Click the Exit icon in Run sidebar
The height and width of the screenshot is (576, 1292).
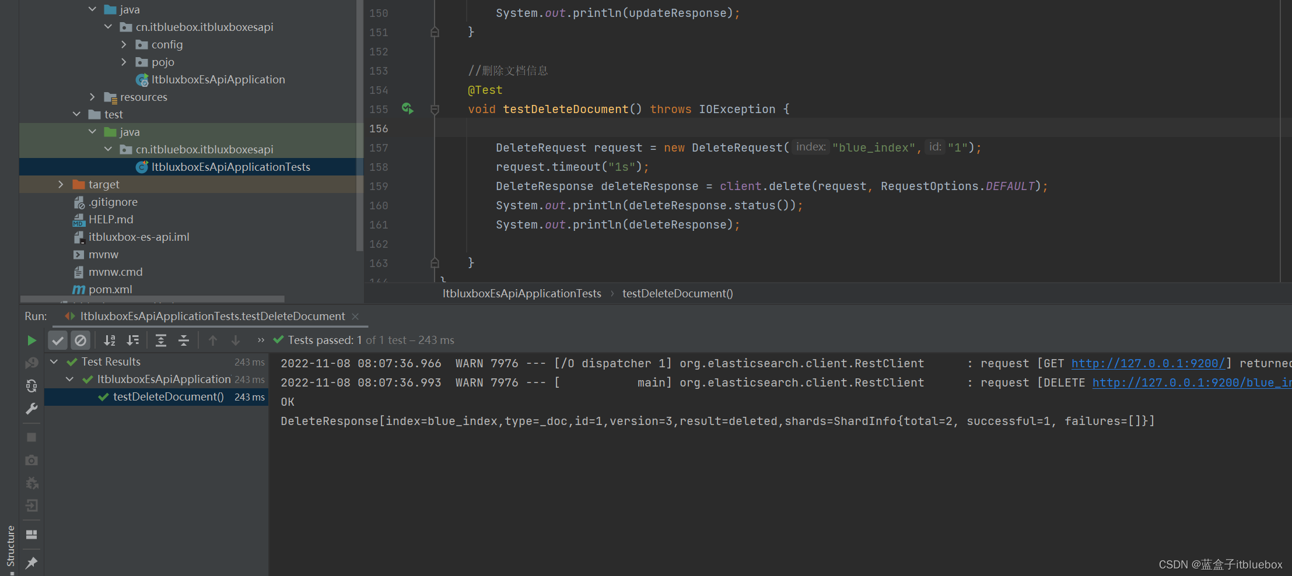31,506
